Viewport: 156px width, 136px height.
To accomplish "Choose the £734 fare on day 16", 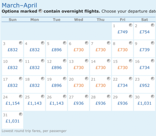I will (x=144, y=68).
